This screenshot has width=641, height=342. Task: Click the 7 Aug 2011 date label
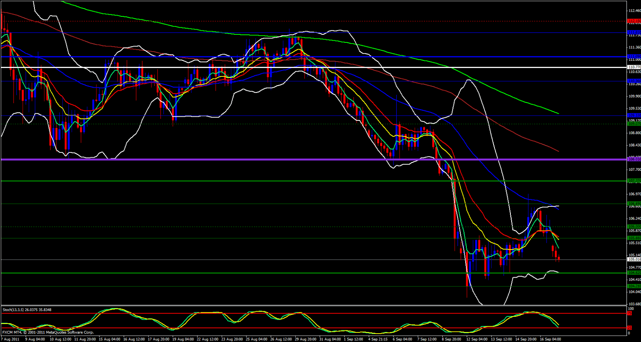[x=10, y=339]
